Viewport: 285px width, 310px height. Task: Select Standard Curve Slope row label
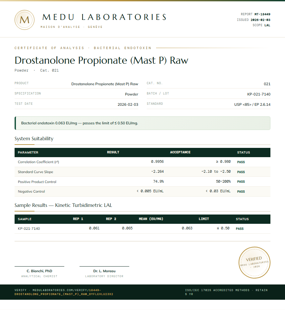pyautogui.click(x=35, y=172)
